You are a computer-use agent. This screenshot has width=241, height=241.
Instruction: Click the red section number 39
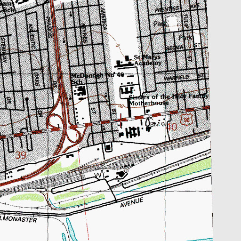tap(21, 155)
